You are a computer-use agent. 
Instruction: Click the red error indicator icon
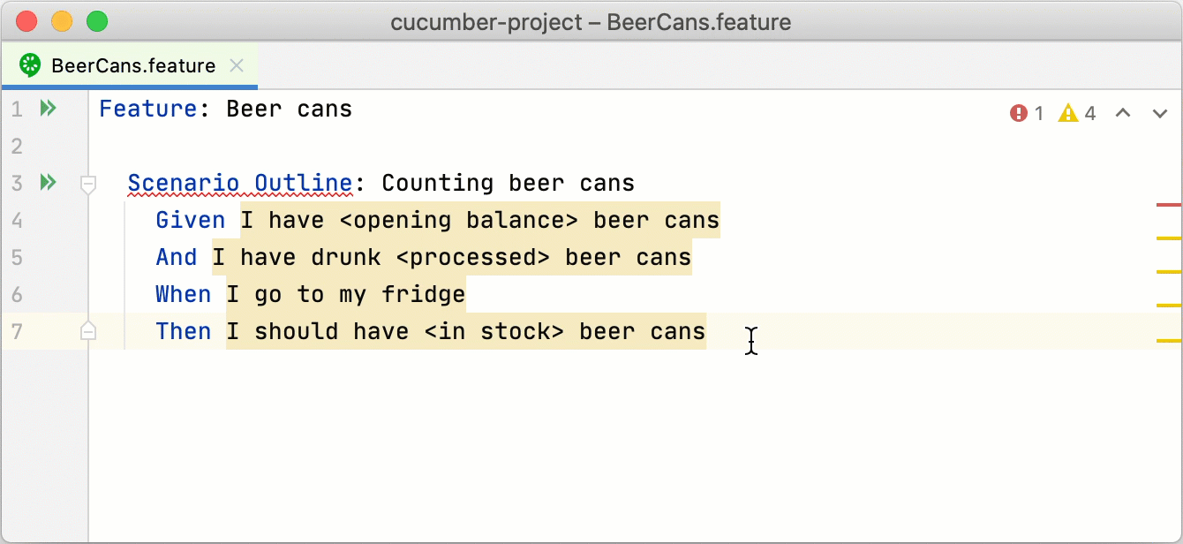pyautogui.click(x=1019, y=113)
